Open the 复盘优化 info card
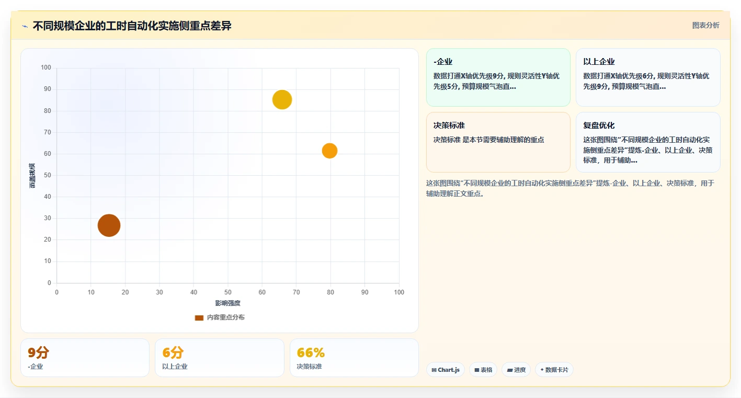The height and width of the screenshot is (398, 741). pyautogui.click(x=648, y=142)
